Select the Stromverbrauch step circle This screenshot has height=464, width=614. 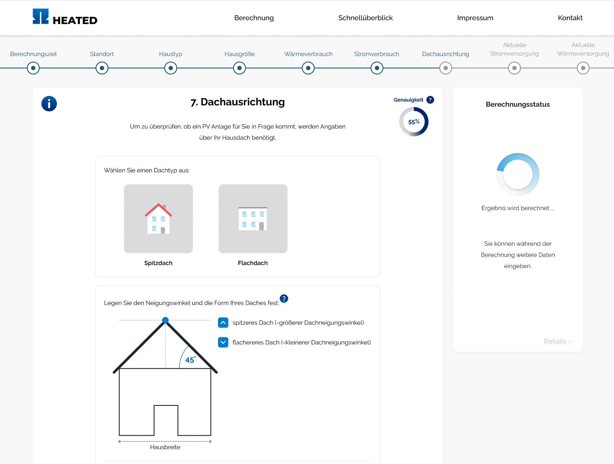(377, 68)
